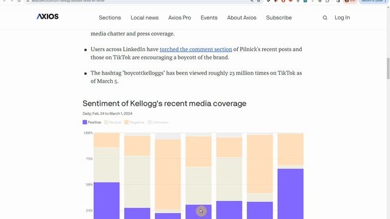This screenshot has width=390, height=219.
Task: Click the browser profile avatar icon
Action: (347, 1)
